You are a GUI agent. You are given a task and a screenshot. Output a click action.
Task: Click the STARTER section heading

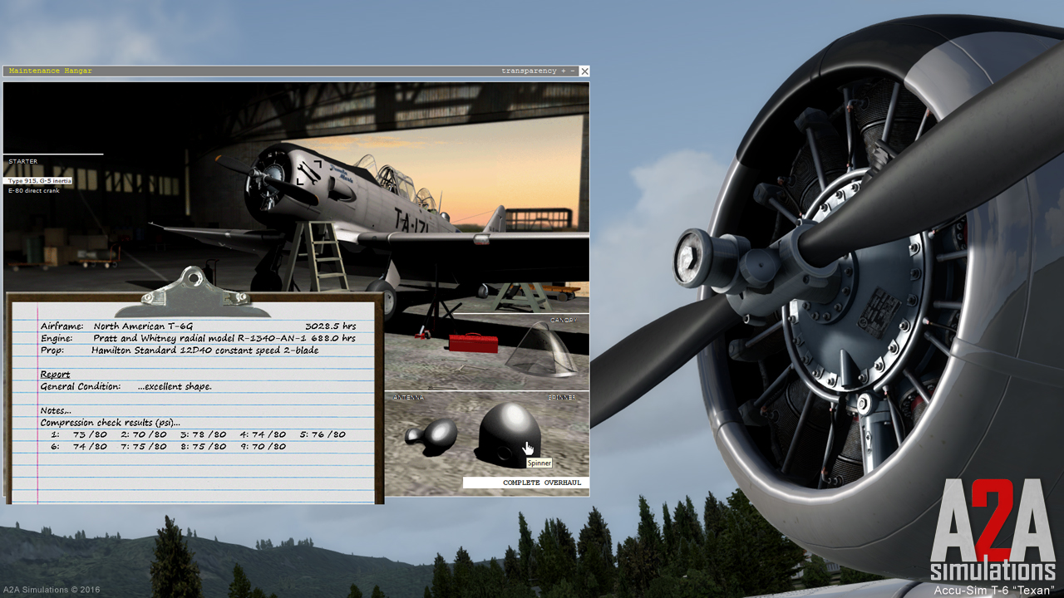click(x=22, y=161)
